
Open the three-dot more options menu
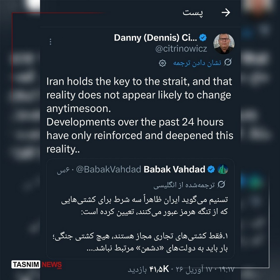[51, 42]
